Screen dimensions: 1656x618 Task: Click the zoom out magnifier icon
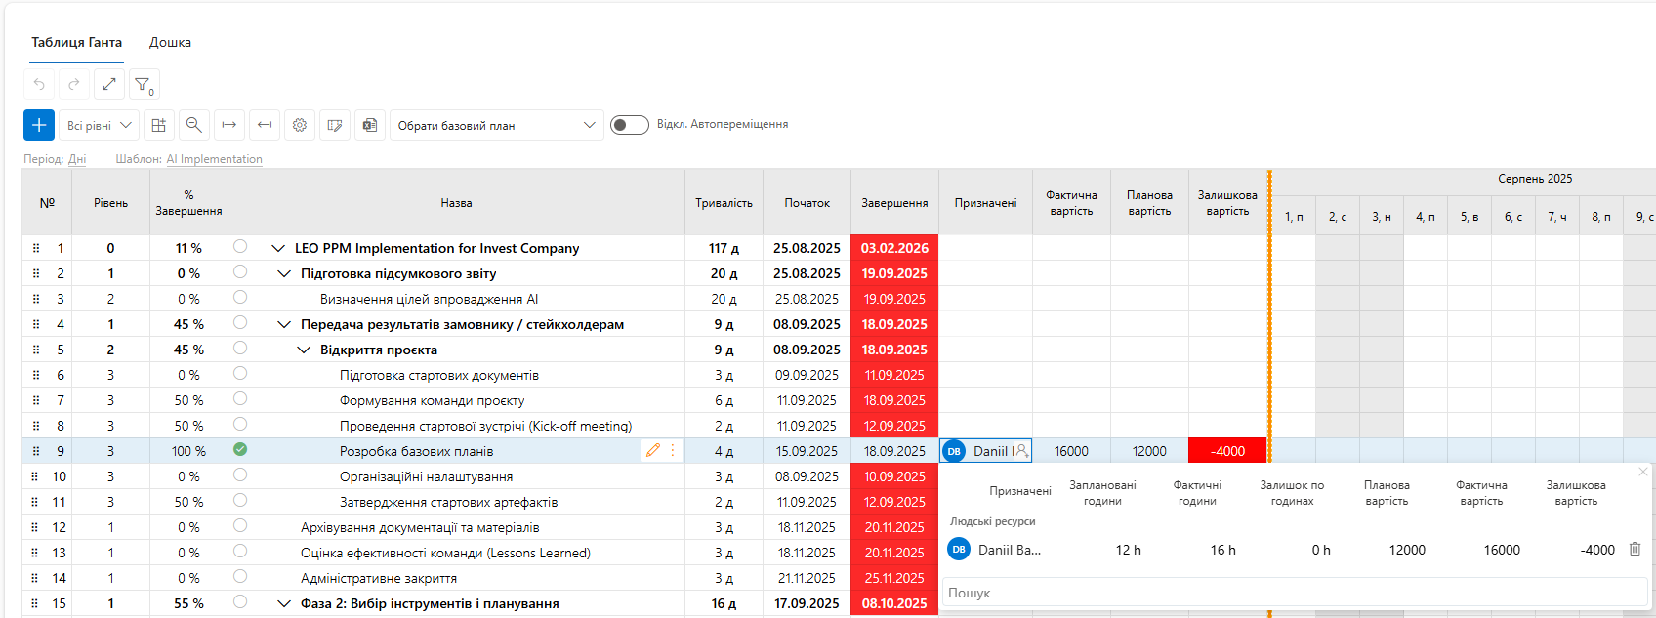click(194, 125)
